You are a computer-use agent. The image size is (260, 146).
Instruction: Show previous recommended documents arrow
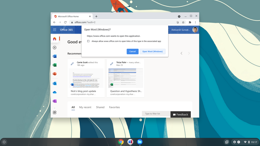point(181,53)
